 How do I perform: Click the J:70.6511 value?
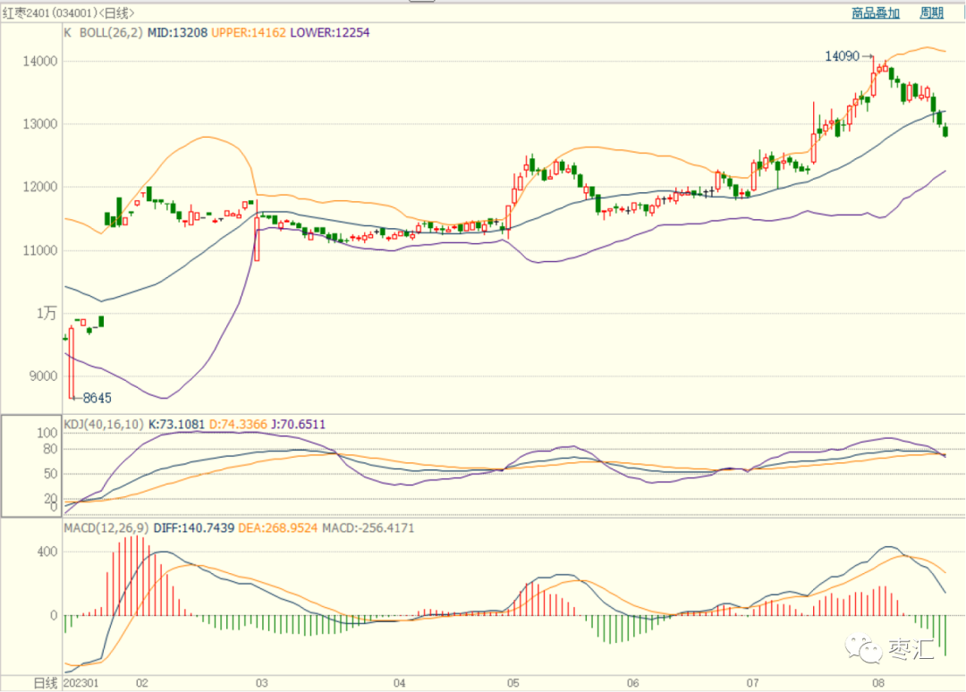coord(298,424)
